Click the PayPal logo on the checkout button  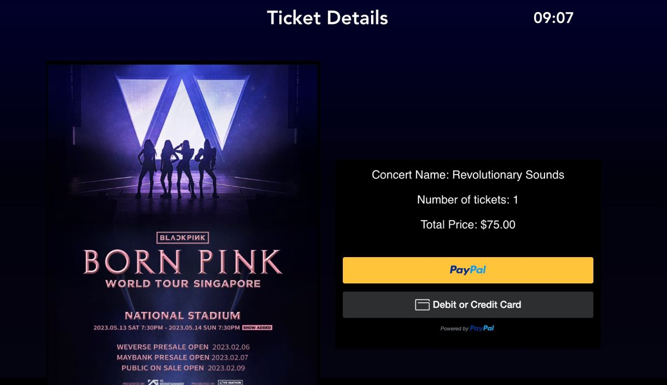pyautogui.click(x=467, y=270)
